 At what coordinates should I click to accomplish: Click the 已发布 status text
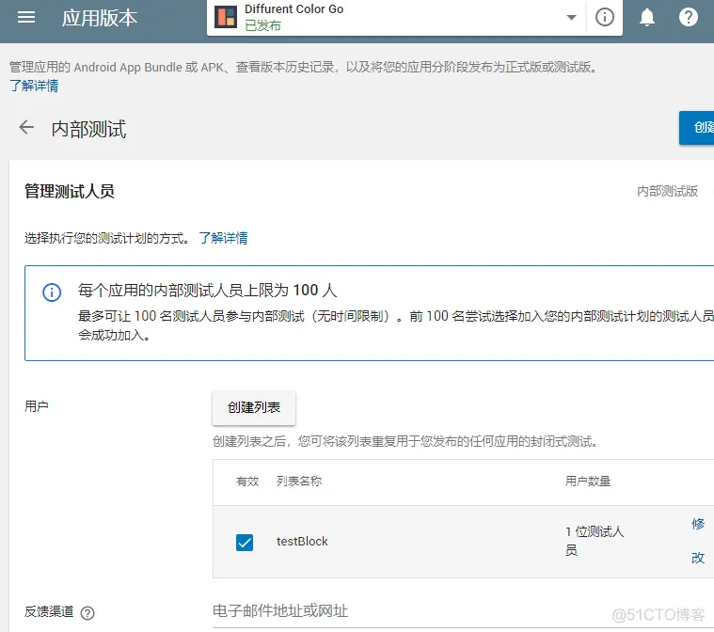pos(262,25)
